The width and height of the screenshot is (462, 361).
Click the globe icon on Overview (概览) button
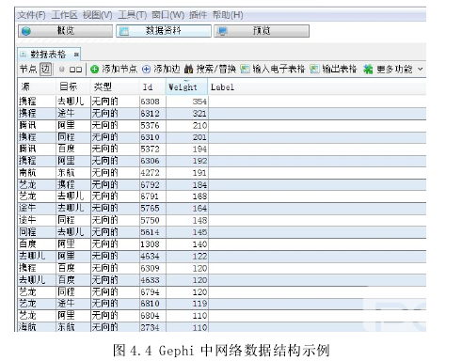click(26, 31)
